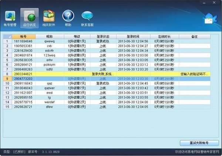Open the 帐号管理 account management icon

pos(10,18)
